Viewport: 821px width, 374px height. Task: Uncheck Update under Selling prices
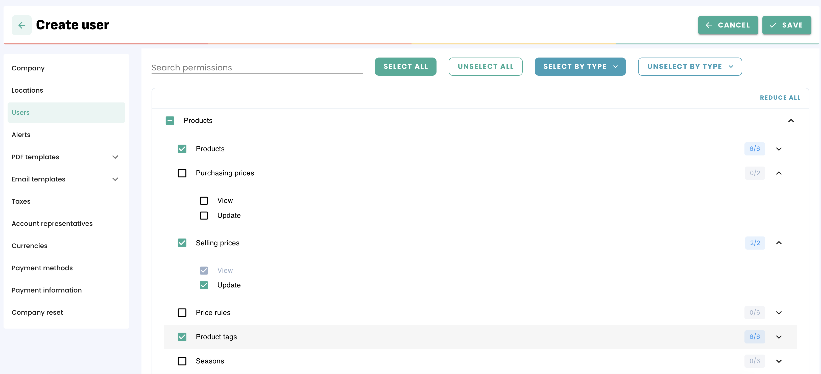click(x=204, y=285)
